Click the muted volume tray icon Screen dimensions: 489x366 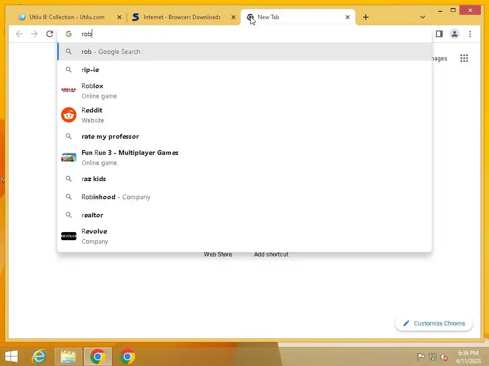tap(444, 357)
